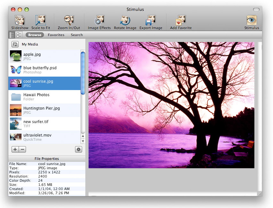Viewport: 273px width, 208px height.
Task: Click the blue file list scrollbar thumb
Action: click(x=83, y=73)
